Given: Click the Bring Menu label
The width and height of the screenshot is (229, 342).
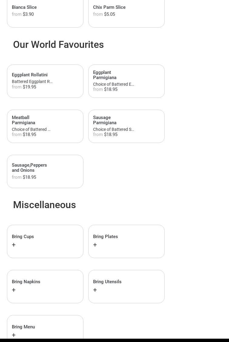Looking at the screenshot, I should tap(23, 327).
